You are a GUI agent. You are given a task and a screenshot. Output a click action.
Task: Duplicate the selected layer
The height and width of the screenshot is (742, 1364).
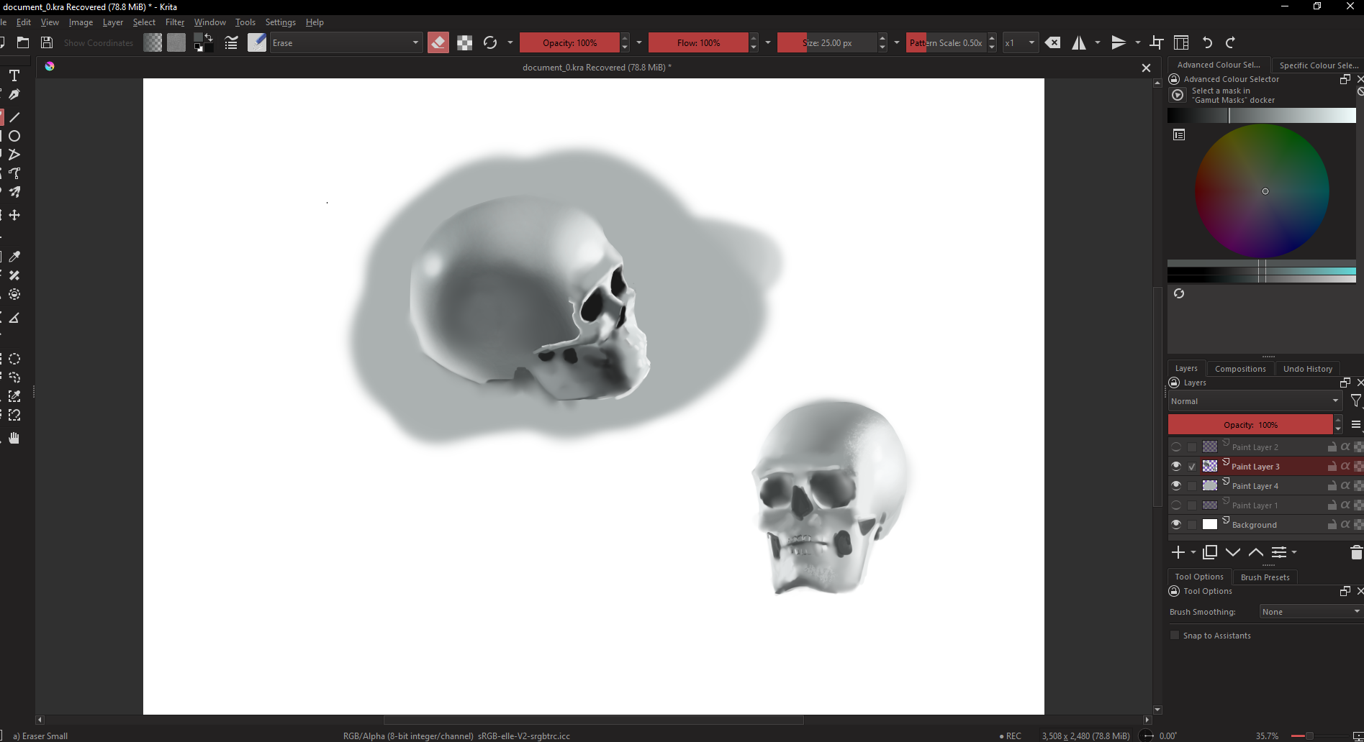coord(1210,552)
